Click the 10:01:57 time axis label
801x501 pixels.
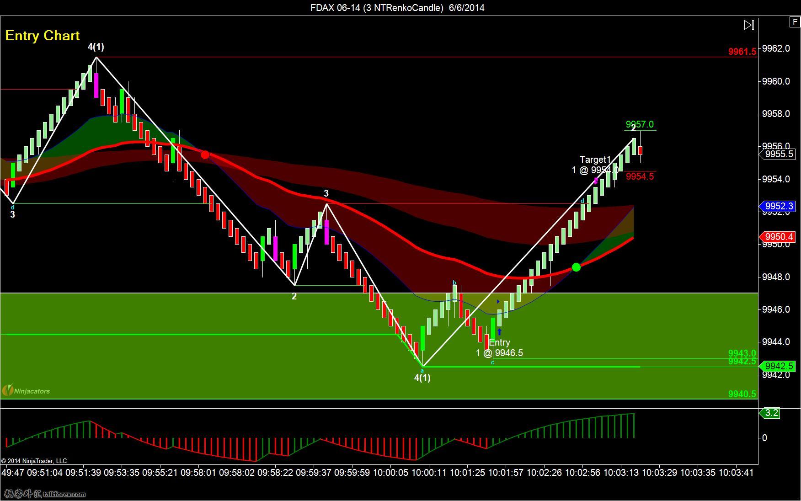pyautogui.click(x=506, y=473)
